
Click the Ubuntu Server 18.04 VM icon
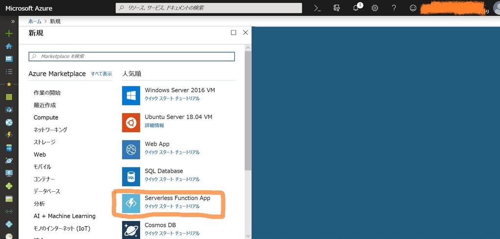131,122
